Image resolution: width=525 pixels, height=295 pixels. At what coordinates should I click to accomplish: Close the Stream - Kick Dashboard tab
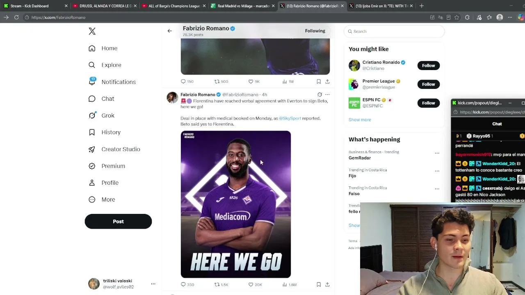point(66,6)
